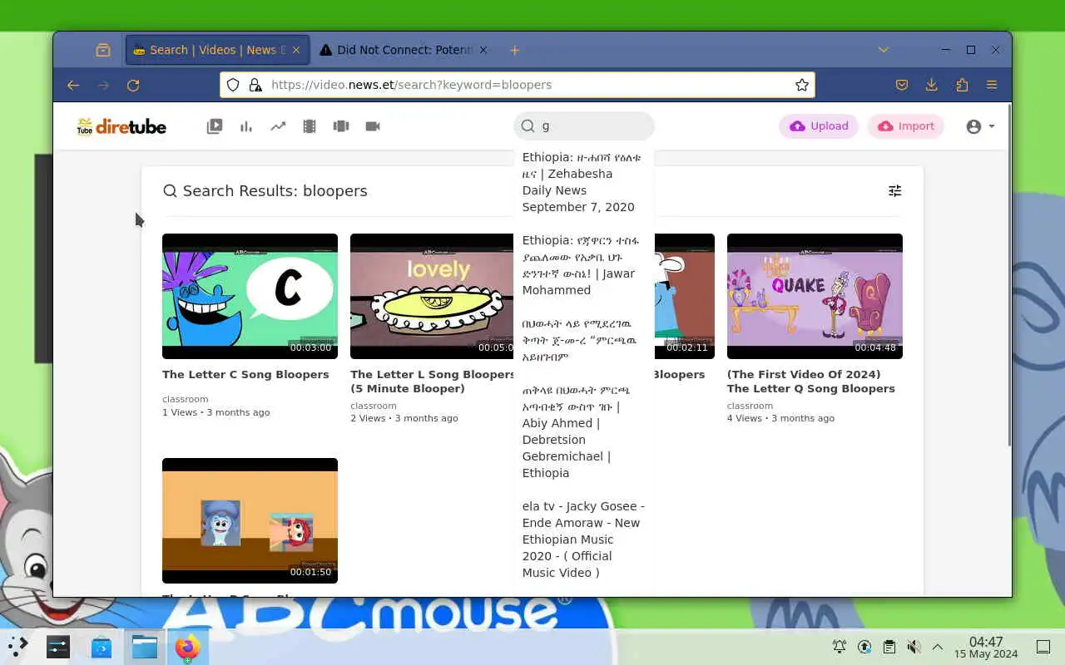The height and width of the screenshot is (665, 1065).
Task: Open a new browser tab
Action: pos(515,50)
